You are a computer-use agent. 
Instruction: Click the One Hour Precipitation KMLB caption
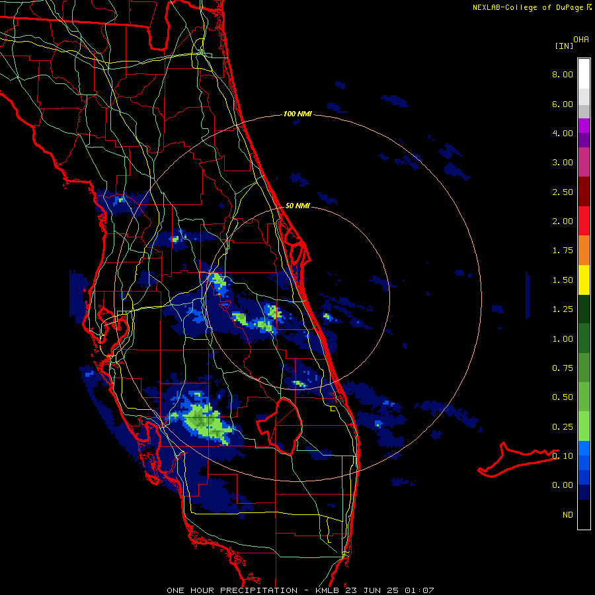(x=300, y=590)
